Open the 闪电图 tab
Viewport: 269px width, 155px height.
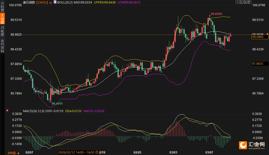click(2, 31)
